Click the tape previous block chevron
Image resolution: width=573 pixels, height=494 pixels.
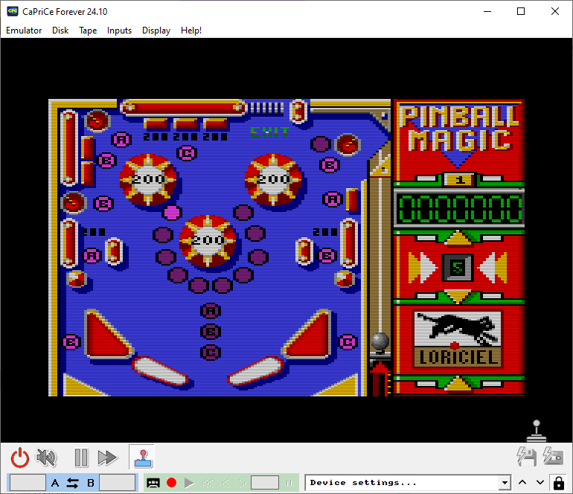coord(225,483)
